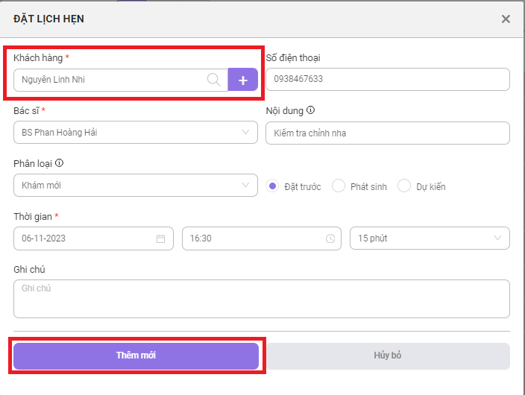Click the time field 16:30
This screenshot has height=395, width=525.
tap(262, 238)
